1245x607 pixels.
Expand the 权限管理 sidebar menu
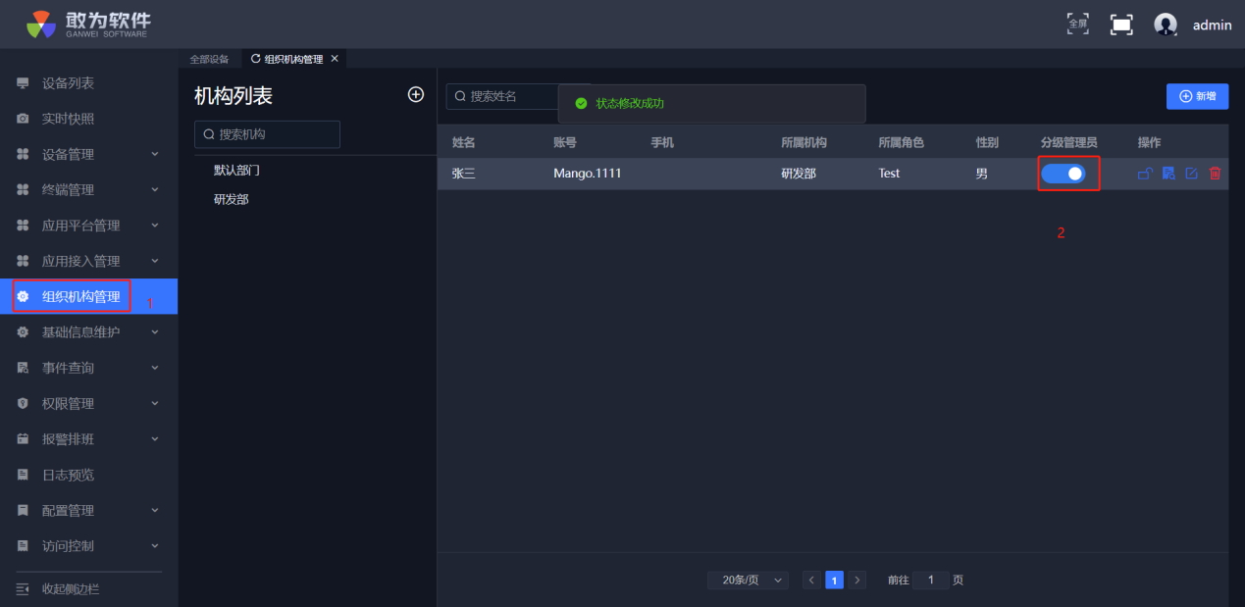click(x=88, y=403)
